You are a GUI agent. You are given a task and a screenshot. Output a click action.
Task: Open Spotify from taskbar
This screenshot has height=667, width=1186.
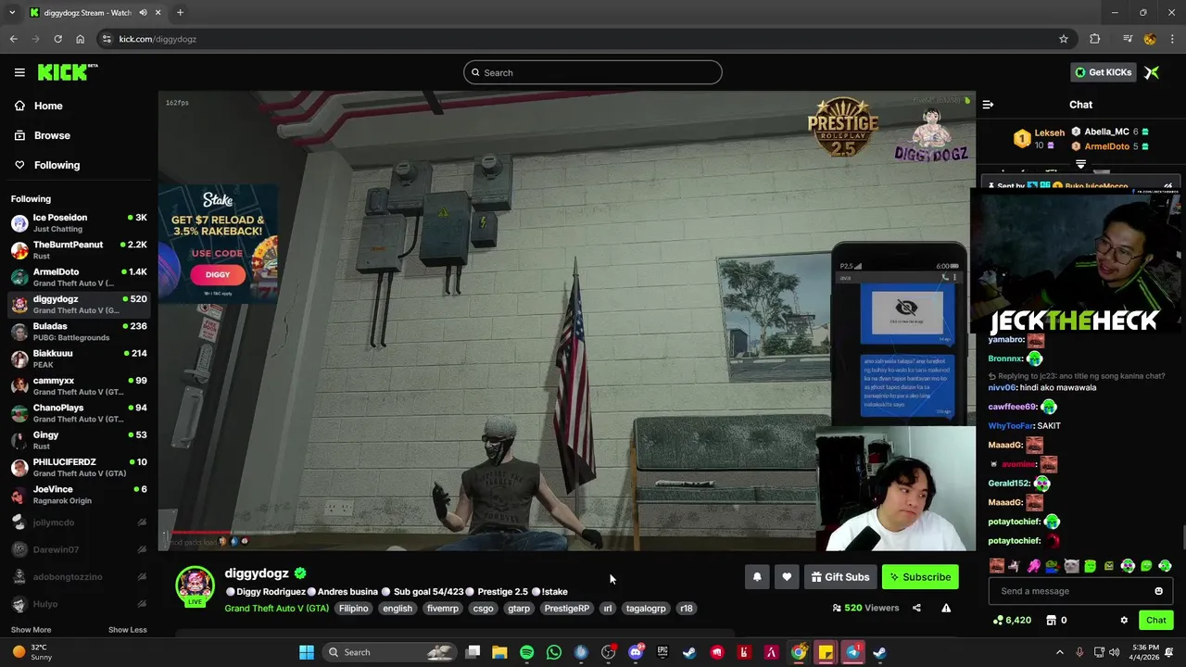526,652
